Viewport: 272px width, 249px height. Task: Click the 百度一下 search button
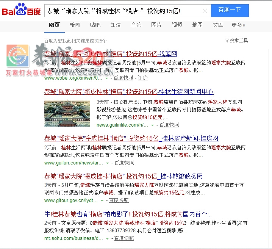point(230,11)
